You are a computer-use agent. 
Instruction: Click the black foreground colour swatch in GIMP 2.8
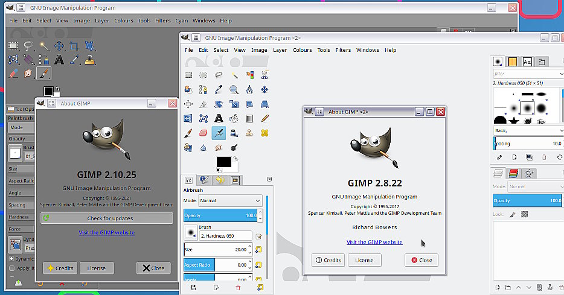pyautogui.click(x=223, y=162)
